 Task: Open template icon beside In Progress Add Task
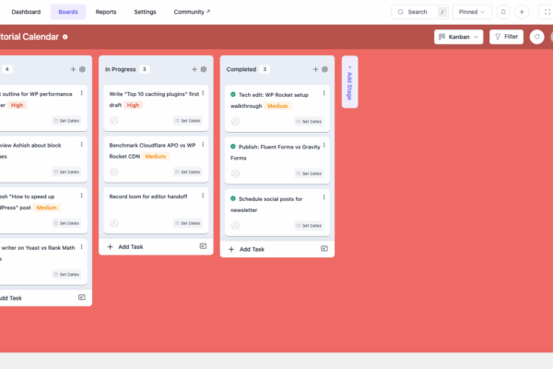point(203,246)
